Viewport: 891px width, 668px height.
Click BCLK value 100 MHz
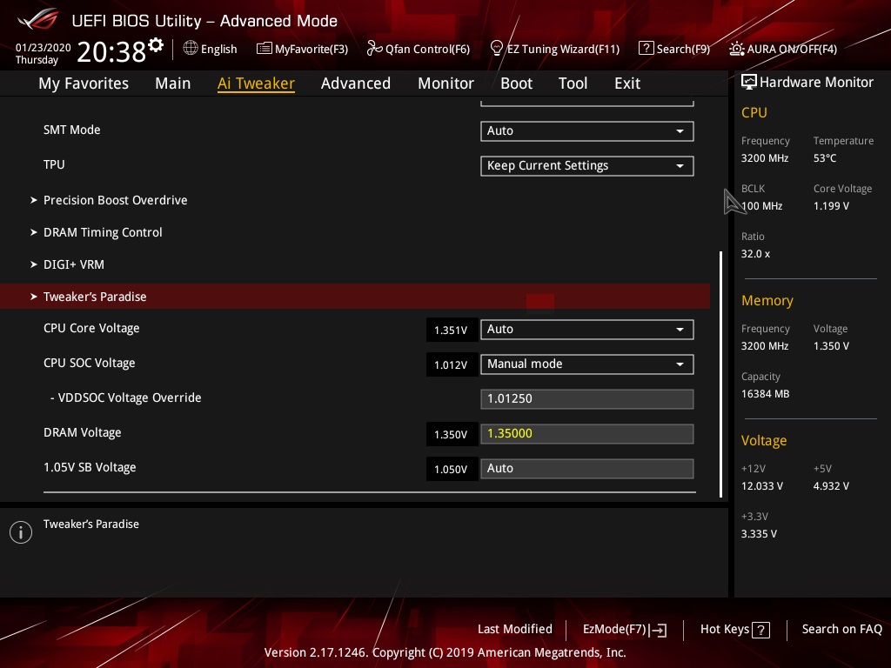click(762, 206)
